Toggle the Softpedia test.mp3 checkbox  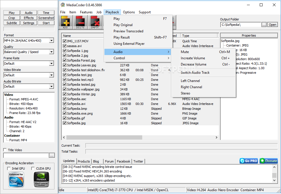click(x=64, y=80)
